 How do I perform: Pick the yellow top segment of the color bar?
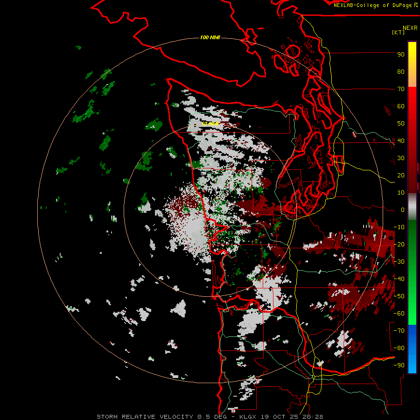coord(412,51)
